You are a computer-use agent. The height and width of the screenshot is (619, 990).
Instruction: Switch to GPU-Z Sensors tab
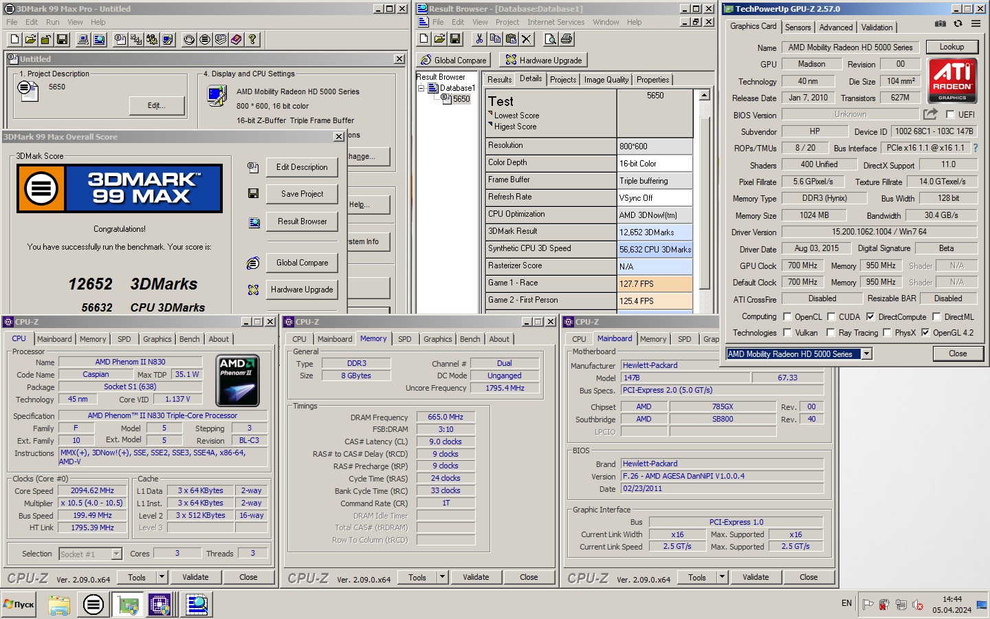point(797,28)
